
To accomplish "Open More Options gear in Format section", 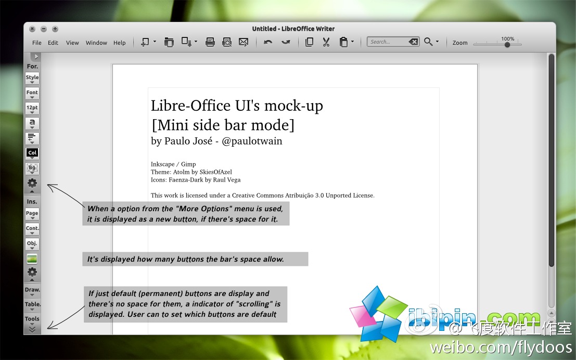I will point(32,184).
